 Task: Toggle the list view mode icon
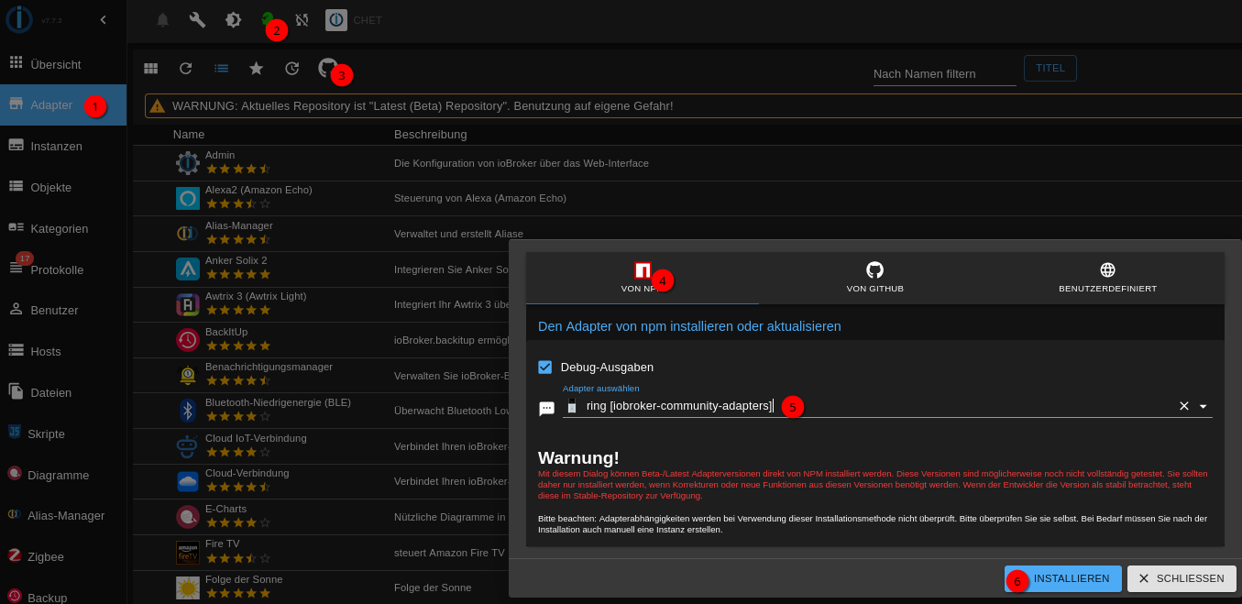[x=222, y=68]
